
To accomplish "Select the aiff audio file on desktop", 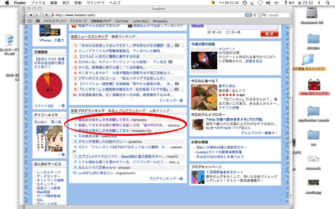I will (10, 40).
